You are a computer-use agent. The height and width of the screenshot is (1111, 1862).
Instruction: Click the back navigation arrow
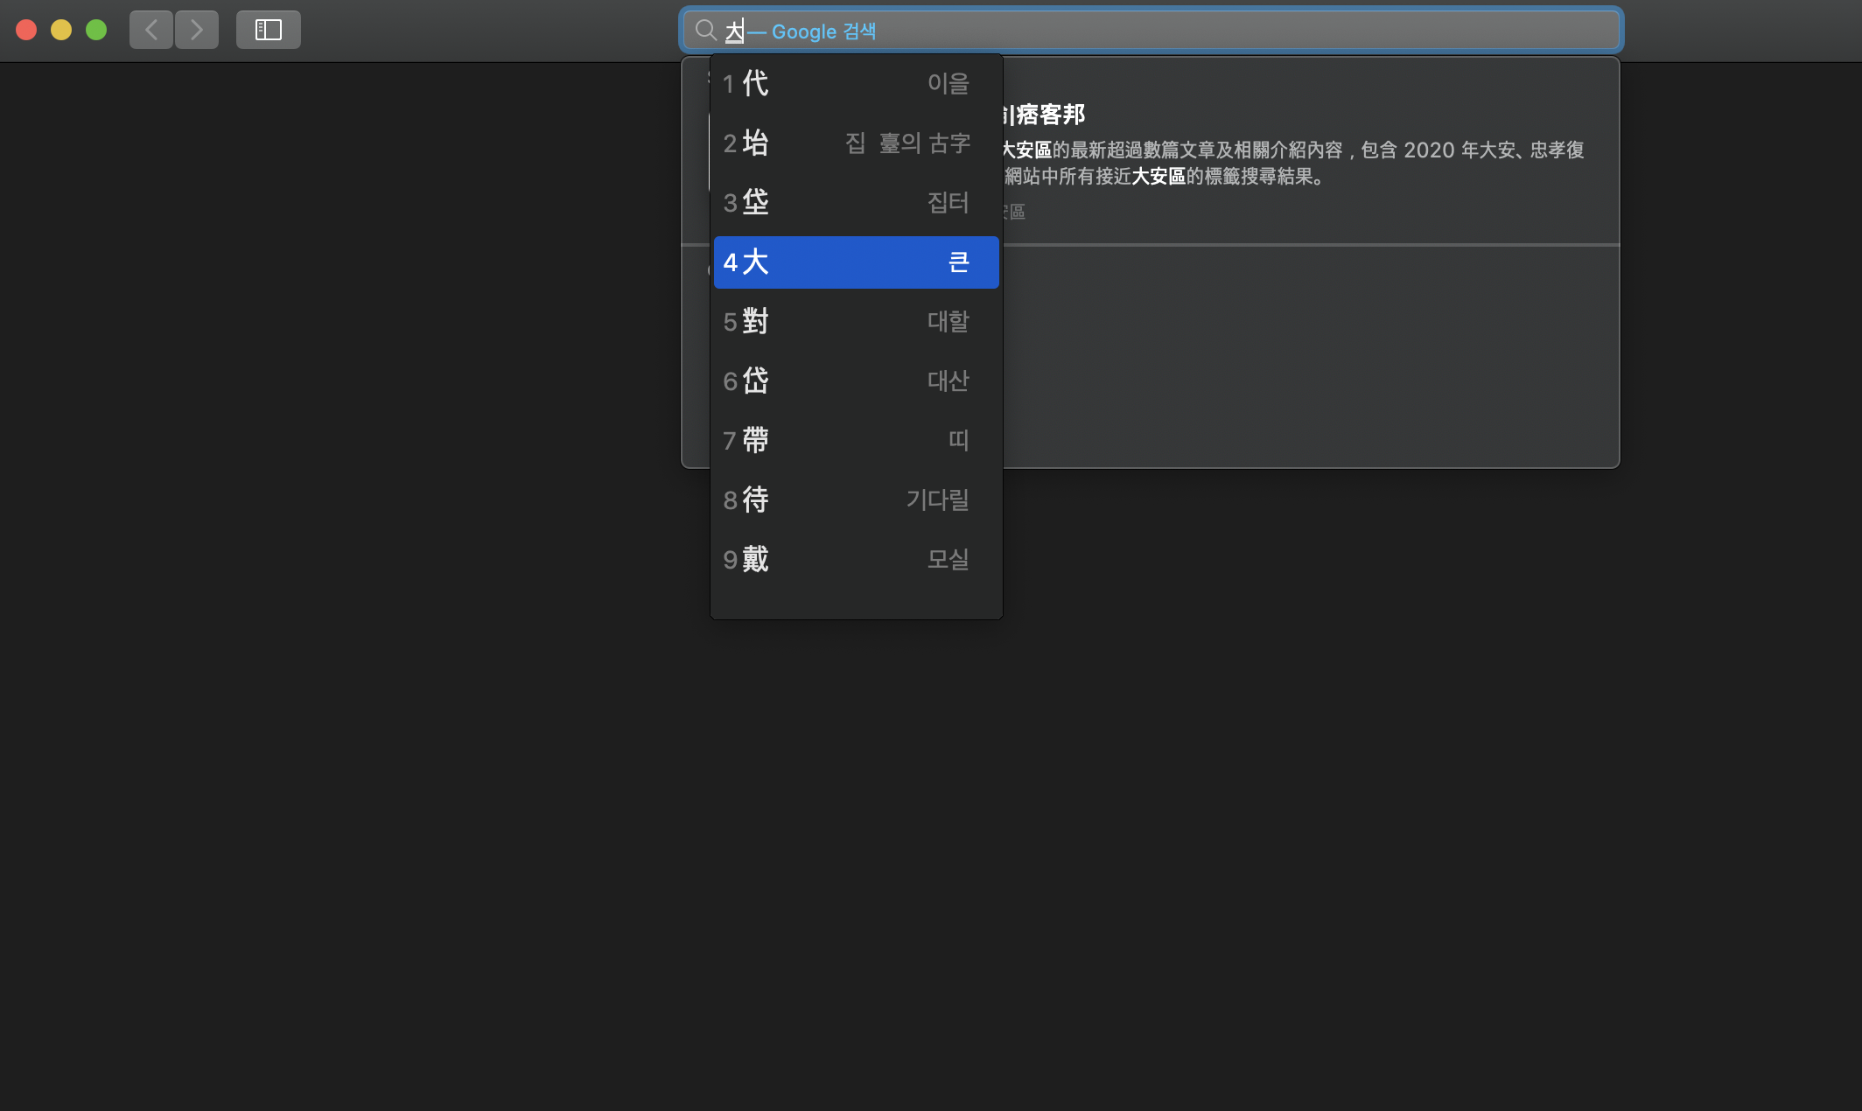[x=151, y=30]
